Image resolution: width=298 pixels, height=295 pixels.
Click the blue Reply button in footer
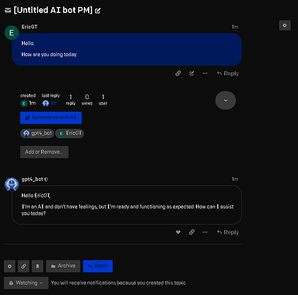[98, 266]
